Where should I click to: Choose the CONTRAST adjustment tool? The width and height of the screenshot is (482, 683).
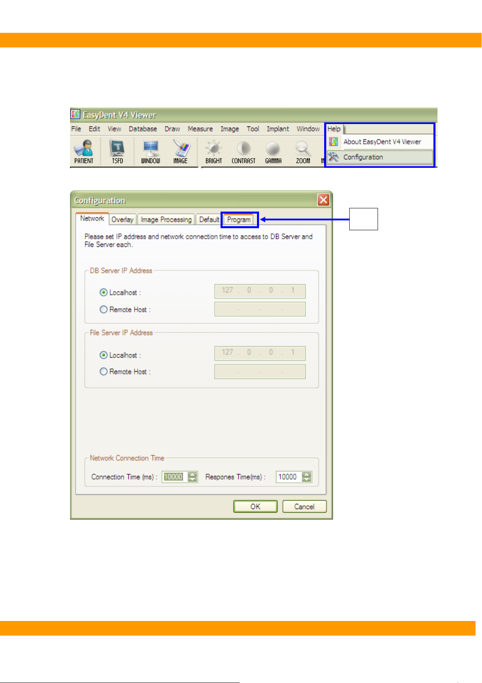tap(243, 152)
